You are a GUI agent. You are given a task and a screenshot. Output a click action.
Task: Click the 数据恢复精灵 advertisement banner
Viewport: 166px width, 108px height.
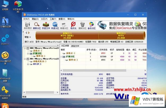click(x=122, y=26)
